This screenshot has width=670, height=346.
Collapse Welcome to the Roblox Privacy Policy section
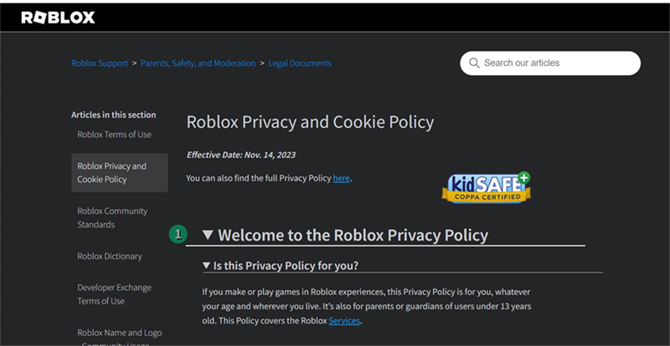coord(208,235)
